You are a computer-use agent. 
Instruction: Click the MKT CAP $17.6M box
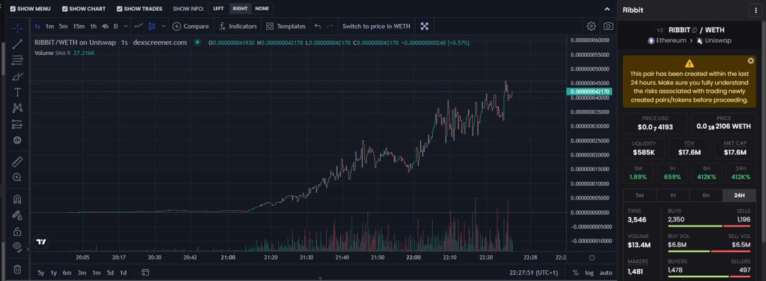pyautogui.click(x=734, y=149)
